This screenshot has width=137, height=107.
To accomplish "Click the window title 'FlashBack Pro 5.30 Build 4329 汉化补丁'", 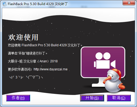I will pyautogui.click(x=38, y=4).
